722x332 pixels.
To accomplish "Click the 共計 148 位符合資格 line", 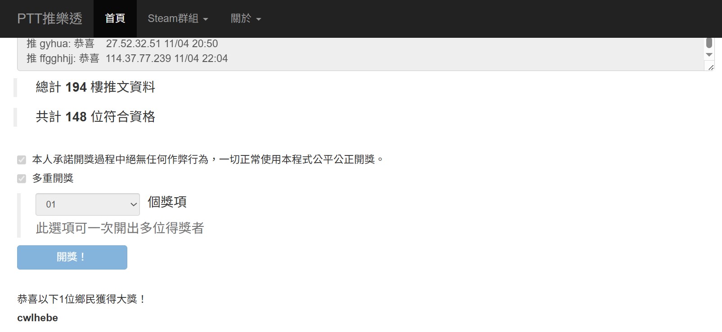I will click(95, 117).
